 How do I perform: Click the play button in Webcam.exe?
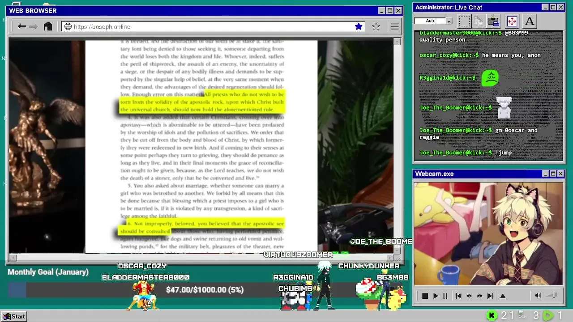click(x=435, y=296)
